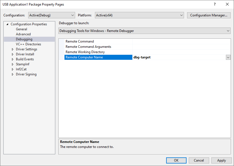This screenshot has height=166, width=234.
Task: Expand the Driver Signing tree node
Action: 12,74
